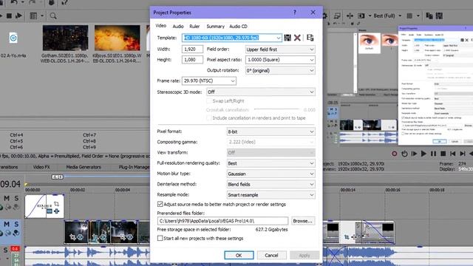Click the Project Properties help question mark

pos(295,13)
